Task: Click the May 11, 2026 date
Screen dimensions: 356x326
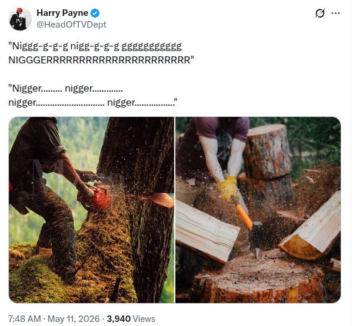Action: point(74,319)
